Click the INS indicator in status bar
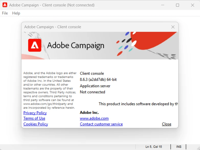Screen dimensions: 200x150 (179, 147)
